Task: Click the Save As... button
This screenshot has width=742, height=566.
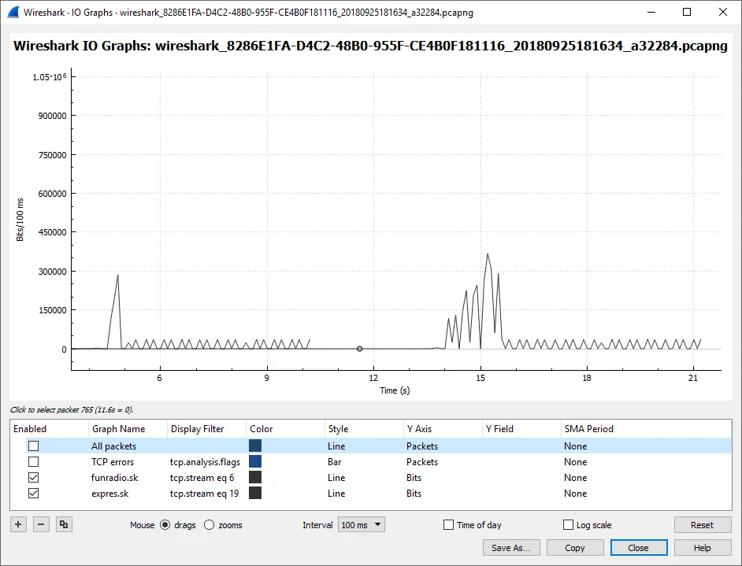Action: coord(510,548)
